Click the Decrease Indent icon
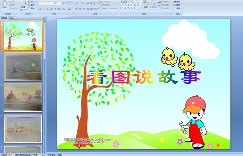The width and height of the screenshot is (243, 156). (88, 3)
